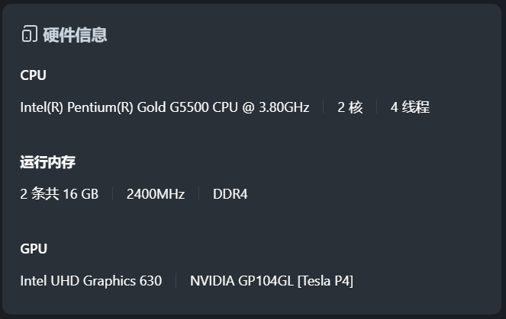The height and width of the screenshot is (319, 506).
Task: Select the GPU section heading
Action: click(34, 248)
